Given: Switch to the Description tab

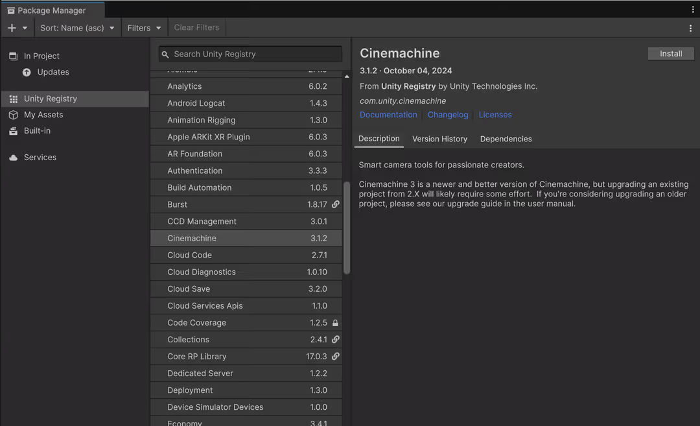Looking at the screenshot, I should [379, 139].
